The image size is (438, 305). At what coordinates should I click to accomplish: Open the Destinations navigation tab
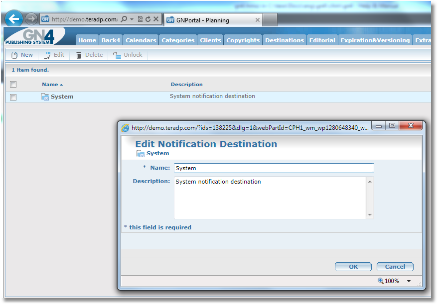285,40
